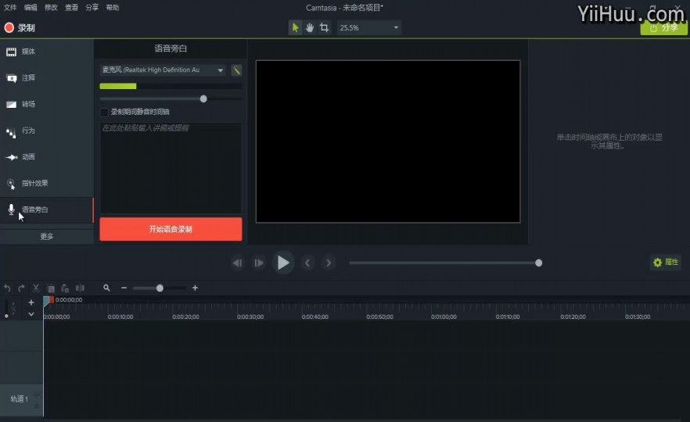Image resolution: width=690 pixels, height=422 pixels.
Task: Activate the canvas Crop tool
Action: tap(325, 27)
